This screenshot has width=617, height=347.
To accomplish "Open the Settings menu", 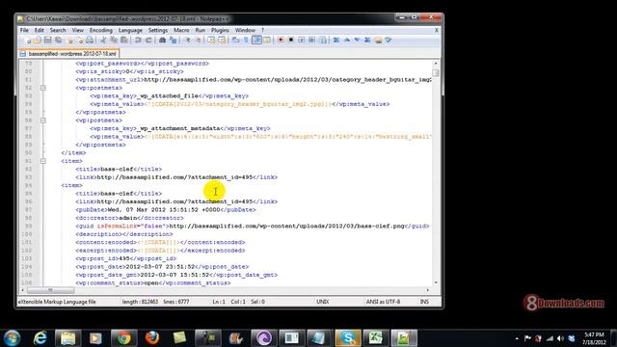I will click(158, 30).
